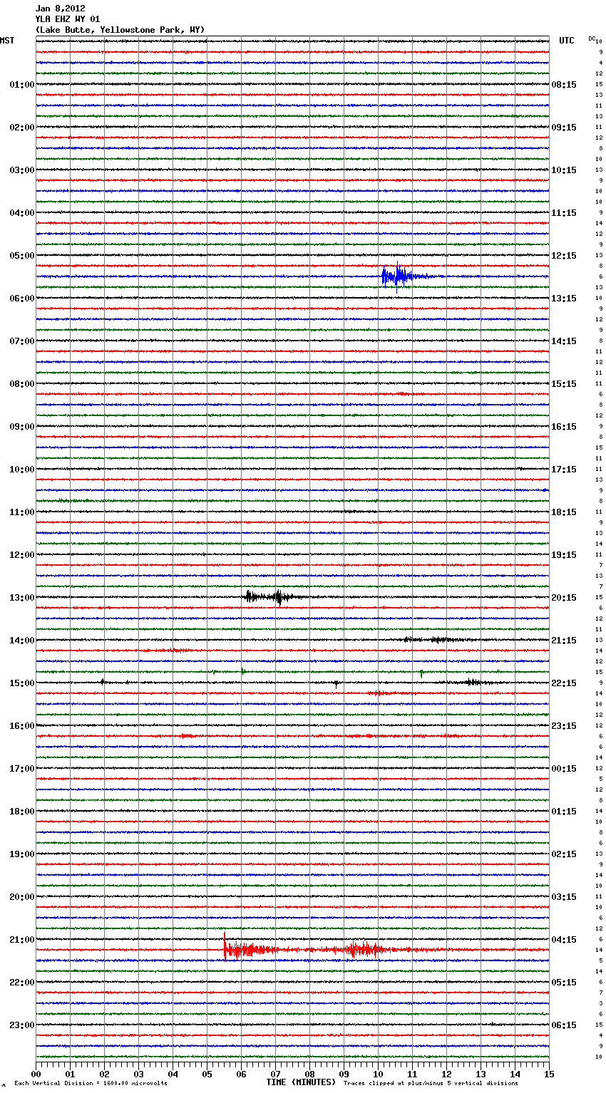
Task: Click the UTC time zone label
Action: (x=567, y=41)
